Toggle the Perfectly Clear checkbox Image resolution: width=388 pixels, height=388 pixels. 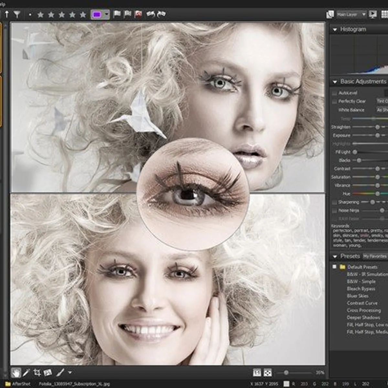[x=334, y=102]
